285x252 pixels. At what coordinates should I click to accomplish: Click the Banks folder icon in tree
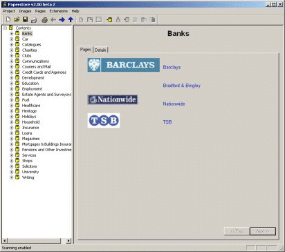coord(17,33)
